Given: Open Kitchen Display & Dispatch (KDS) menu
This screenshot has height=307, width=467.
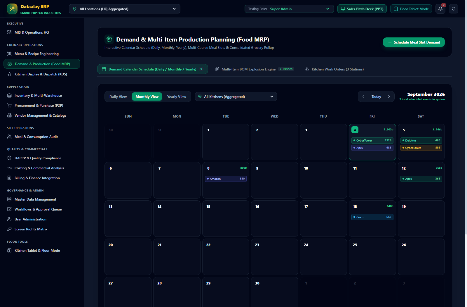Looking at the screenshot, I should [42, 74].
